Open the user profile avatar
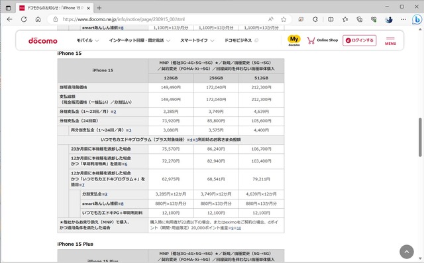Viewport: 424px width, 263px height. 389,19
